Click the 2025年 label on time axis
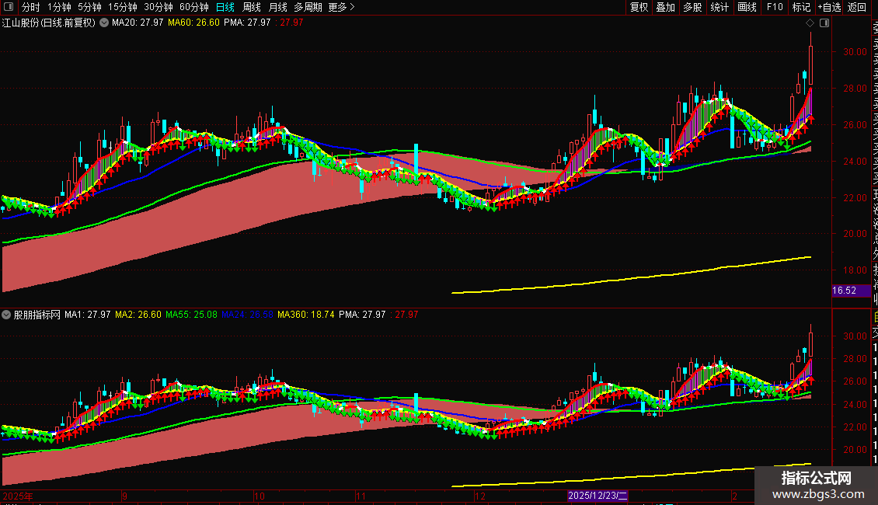The width and height of the screenshot is (878, 505). (x=18, y=496)
